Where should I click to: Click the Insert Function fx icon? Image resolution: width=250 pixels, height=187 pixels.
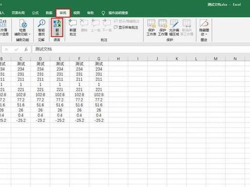point(26,49)
